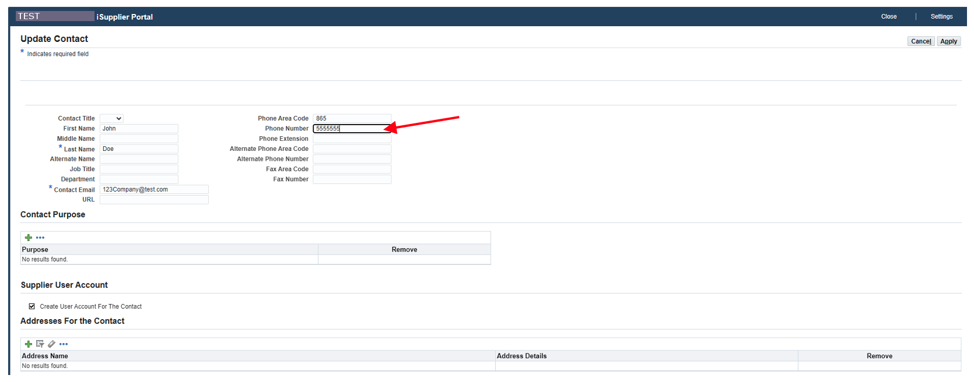Click the filter icon in Addresses toolbar
The width and height of the screenshot is (974, 382).
pos(40,344)
